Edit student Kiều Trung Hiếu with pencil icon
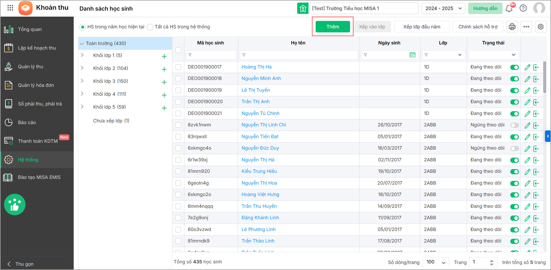Image resolution: width=551 pixels, height=270 pixels. pyautogui.click(x=527, y=172)
